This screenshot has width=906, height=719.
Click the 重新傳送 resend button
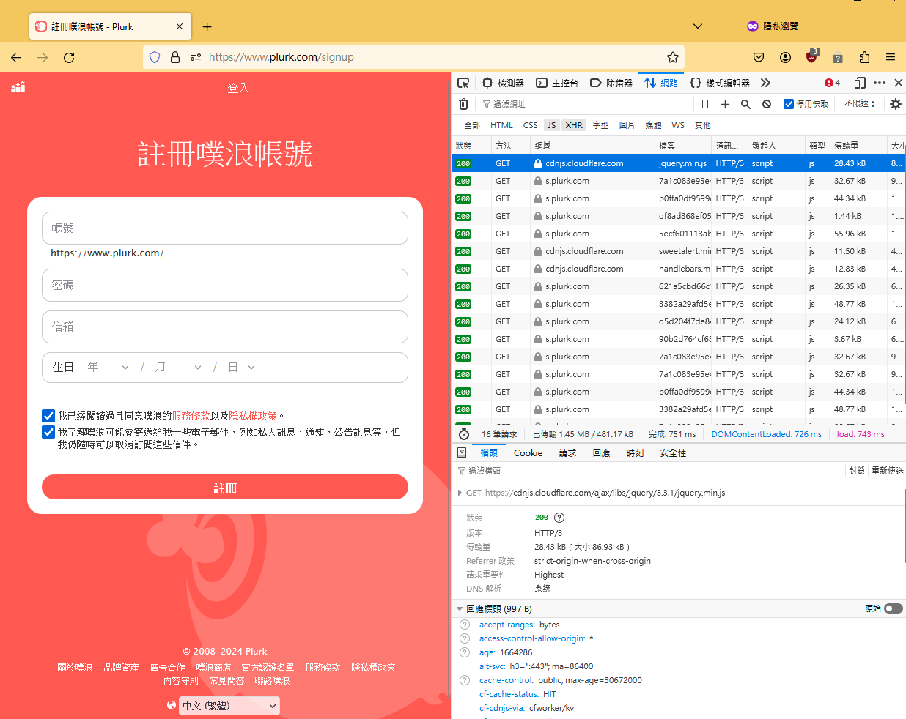tap(887, 471)
